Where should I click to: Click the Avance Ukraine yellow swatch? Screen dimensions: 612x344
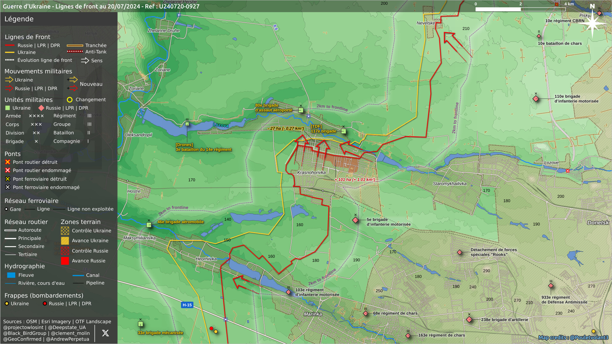click(65, 241)
